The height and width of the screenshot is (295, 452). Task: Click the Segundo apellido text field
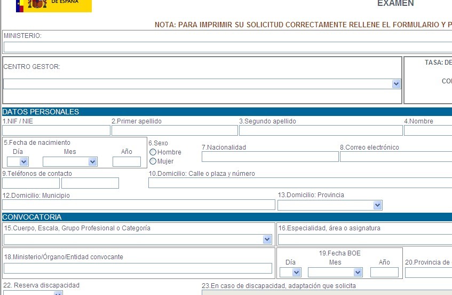(x=321, y=130)
